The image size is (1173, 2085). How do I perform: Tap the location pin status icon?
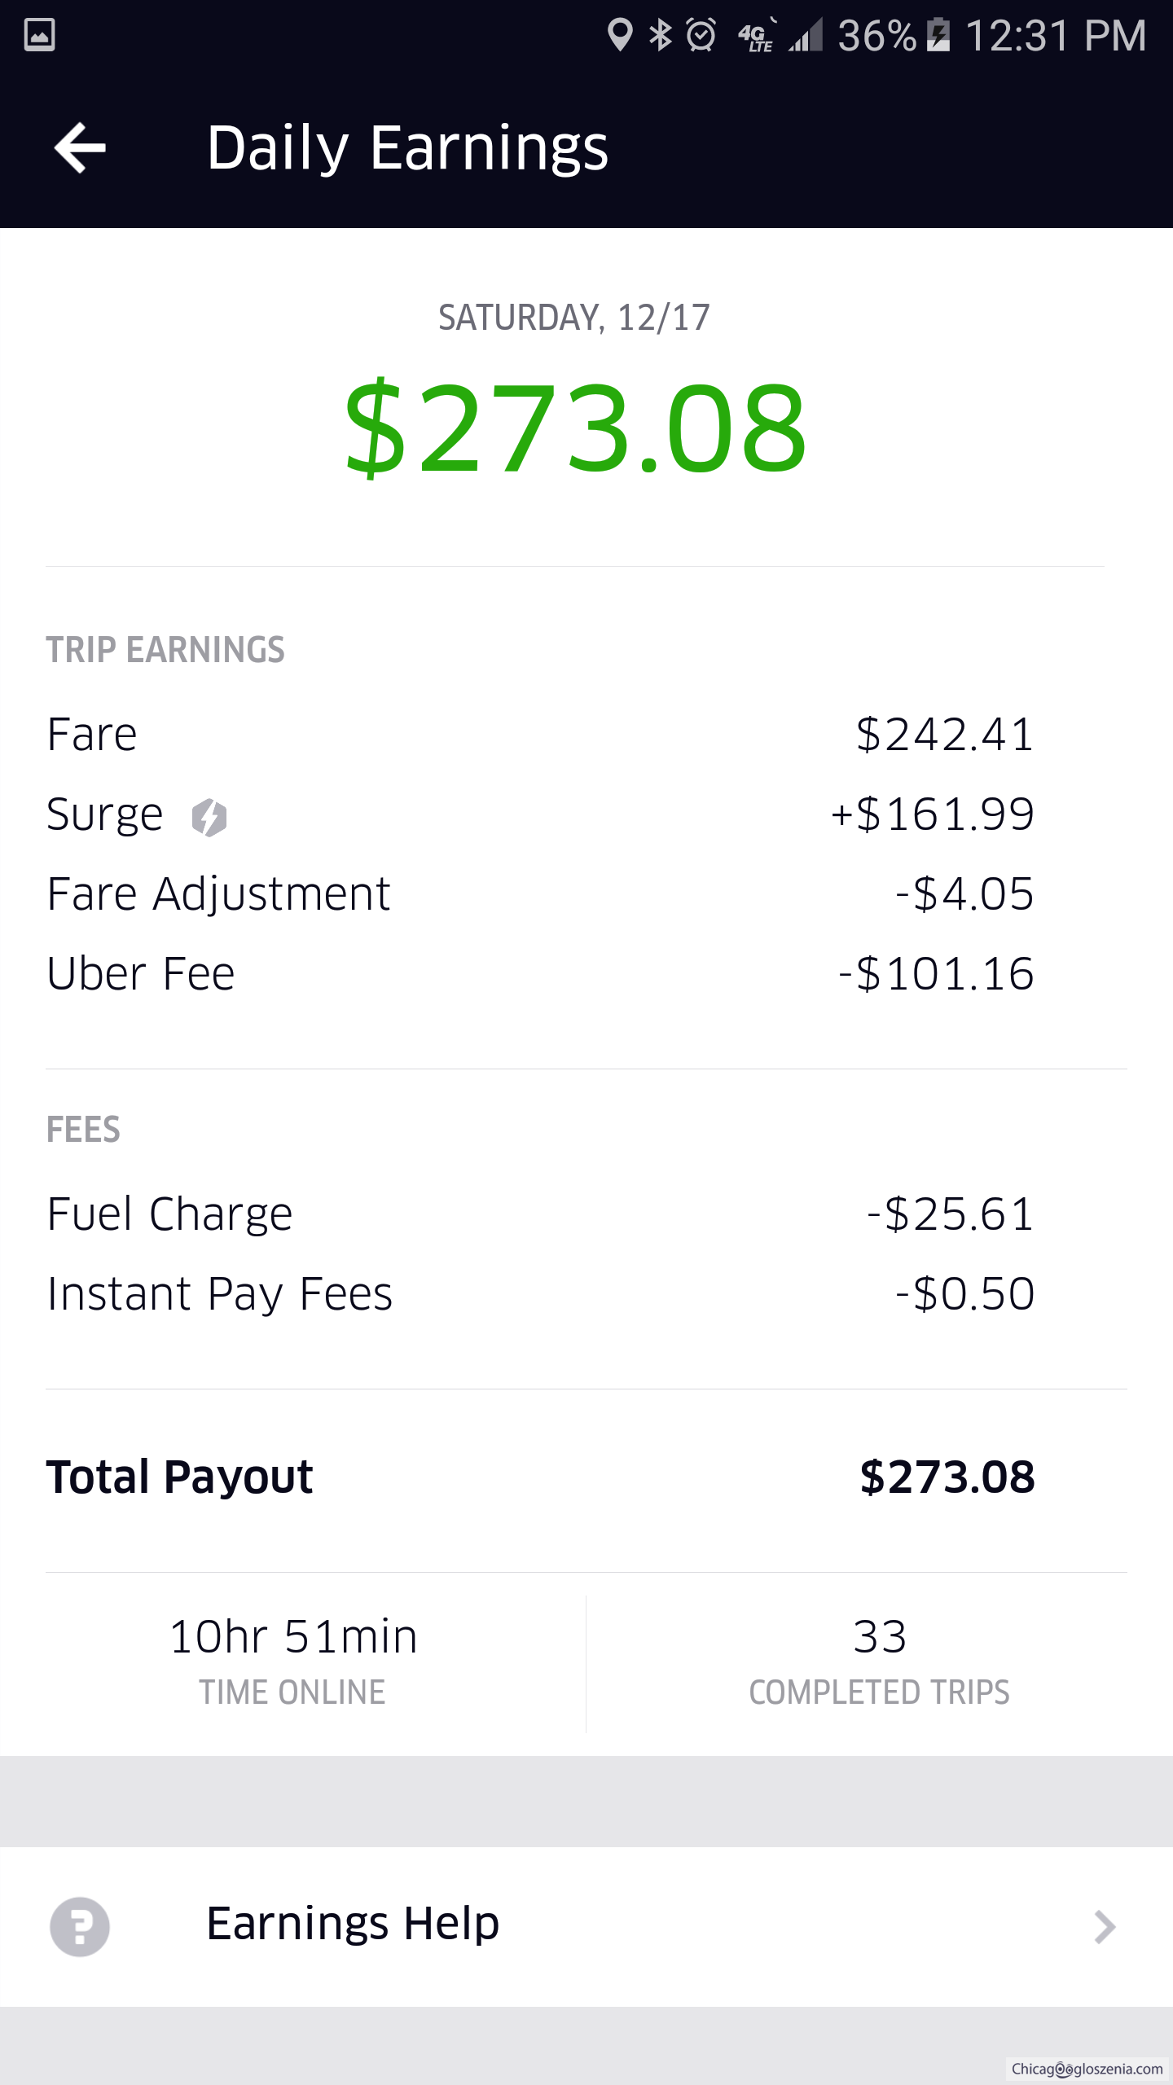(x=620, y=35)
